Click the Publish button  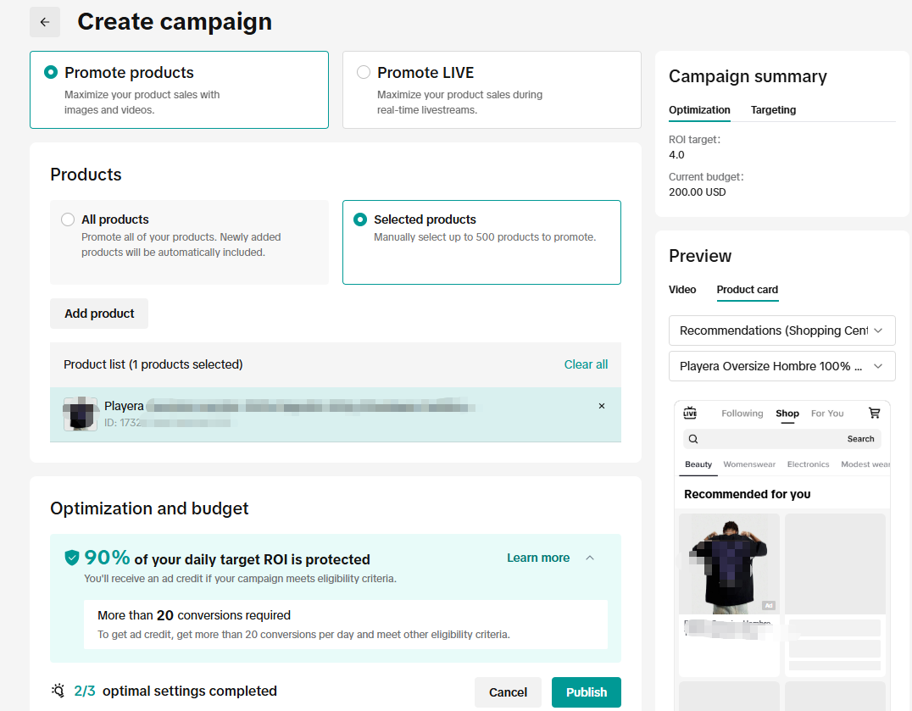tap(587, 692)
